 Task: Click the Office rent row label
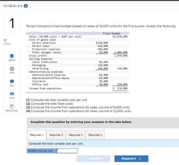click(40, 85)
